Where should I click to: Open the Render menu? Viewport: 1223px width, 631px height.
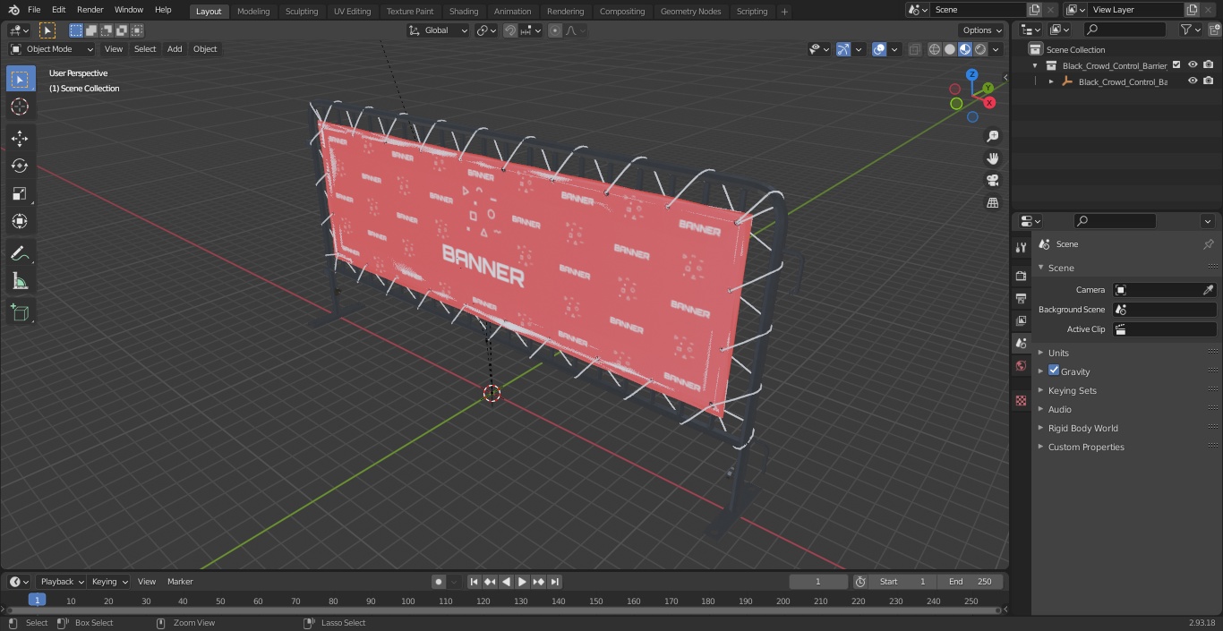90,10
